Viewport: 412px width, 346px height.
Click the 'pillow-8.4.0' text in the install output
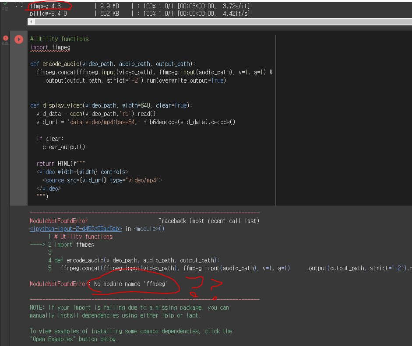coord(48,14)
